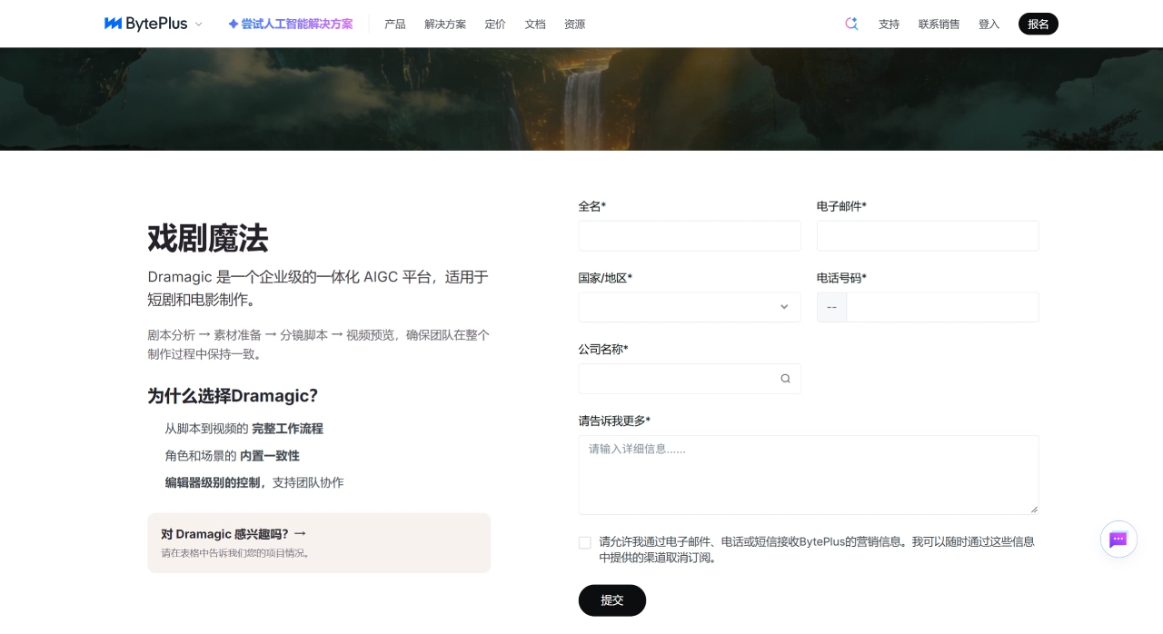Screen dimensions: 1163x634
Task: Click the text 内置一致性
Action: [270, 456]
